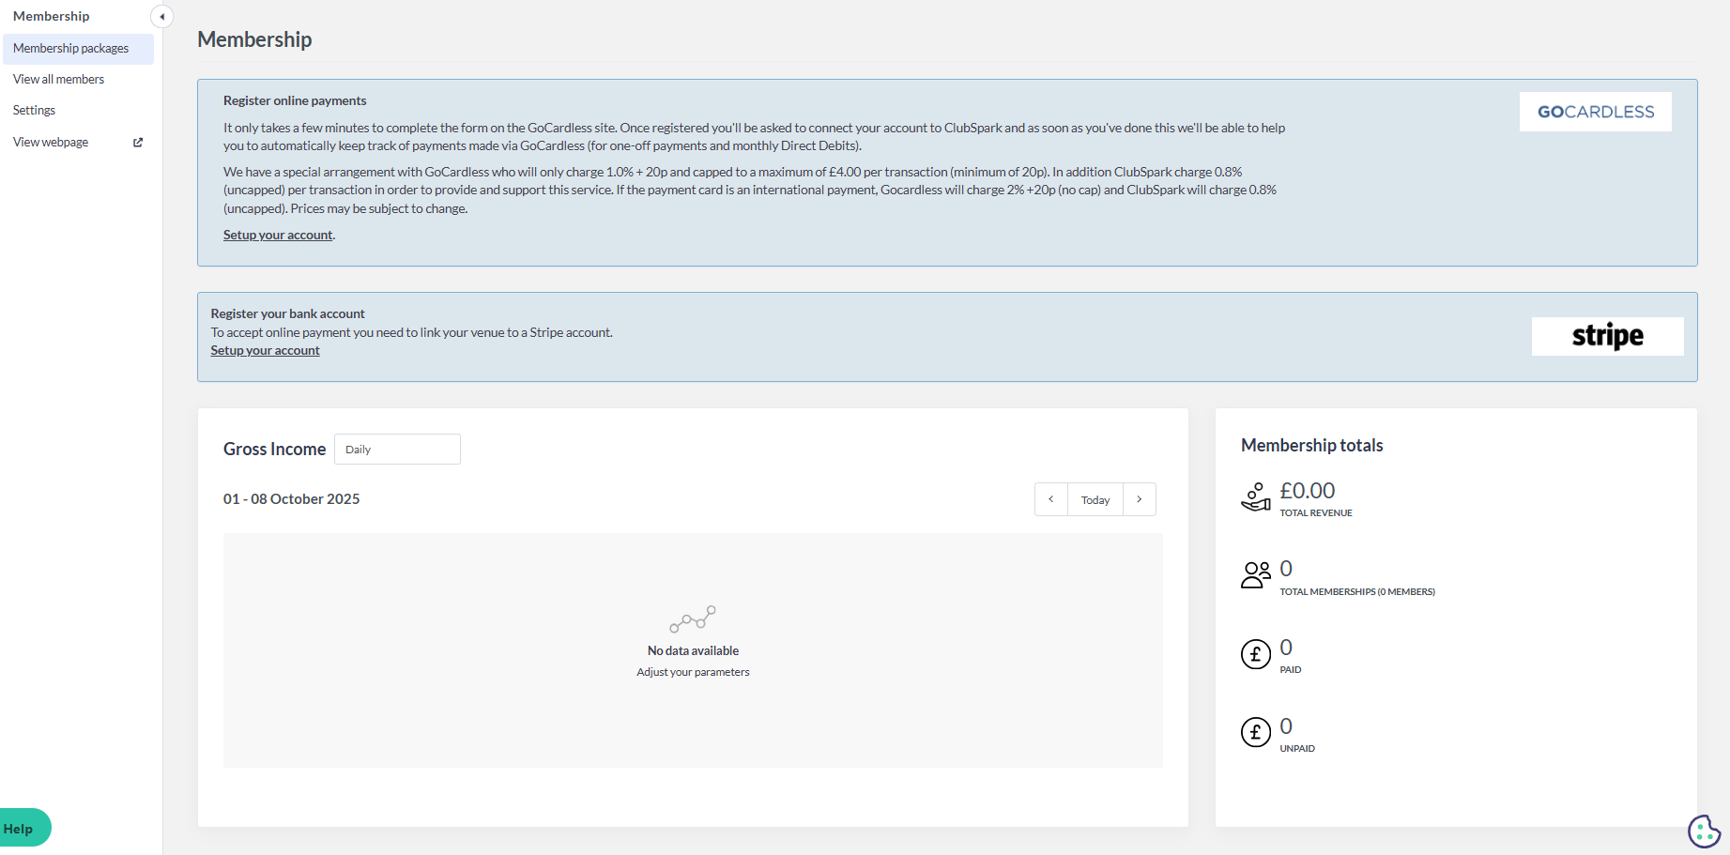Viewport: 1730px width, 855px height.
Task: Collapse the sidebar with the arrow icon
Action: click(x=161, y=17)
